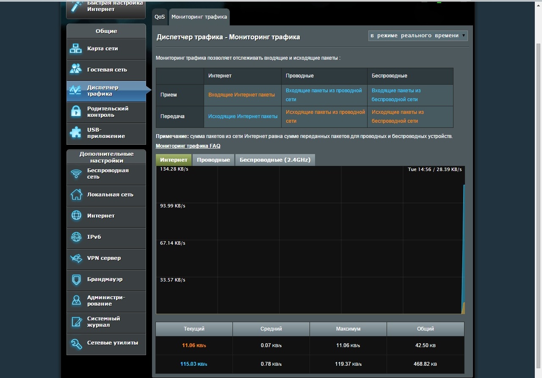
Task: Click the Средний column header
Action: click(x=271, y=329)
